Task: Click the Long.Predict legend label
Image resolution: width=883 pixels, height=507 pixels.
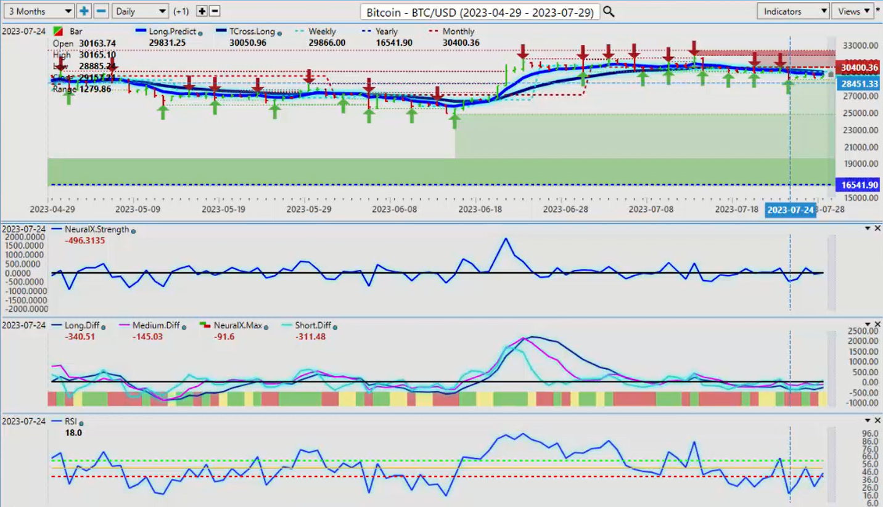Action: coord(172,31)
